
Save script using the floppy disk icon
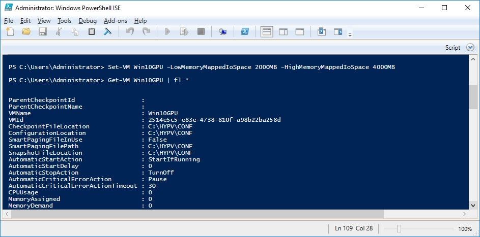point(43,31)
